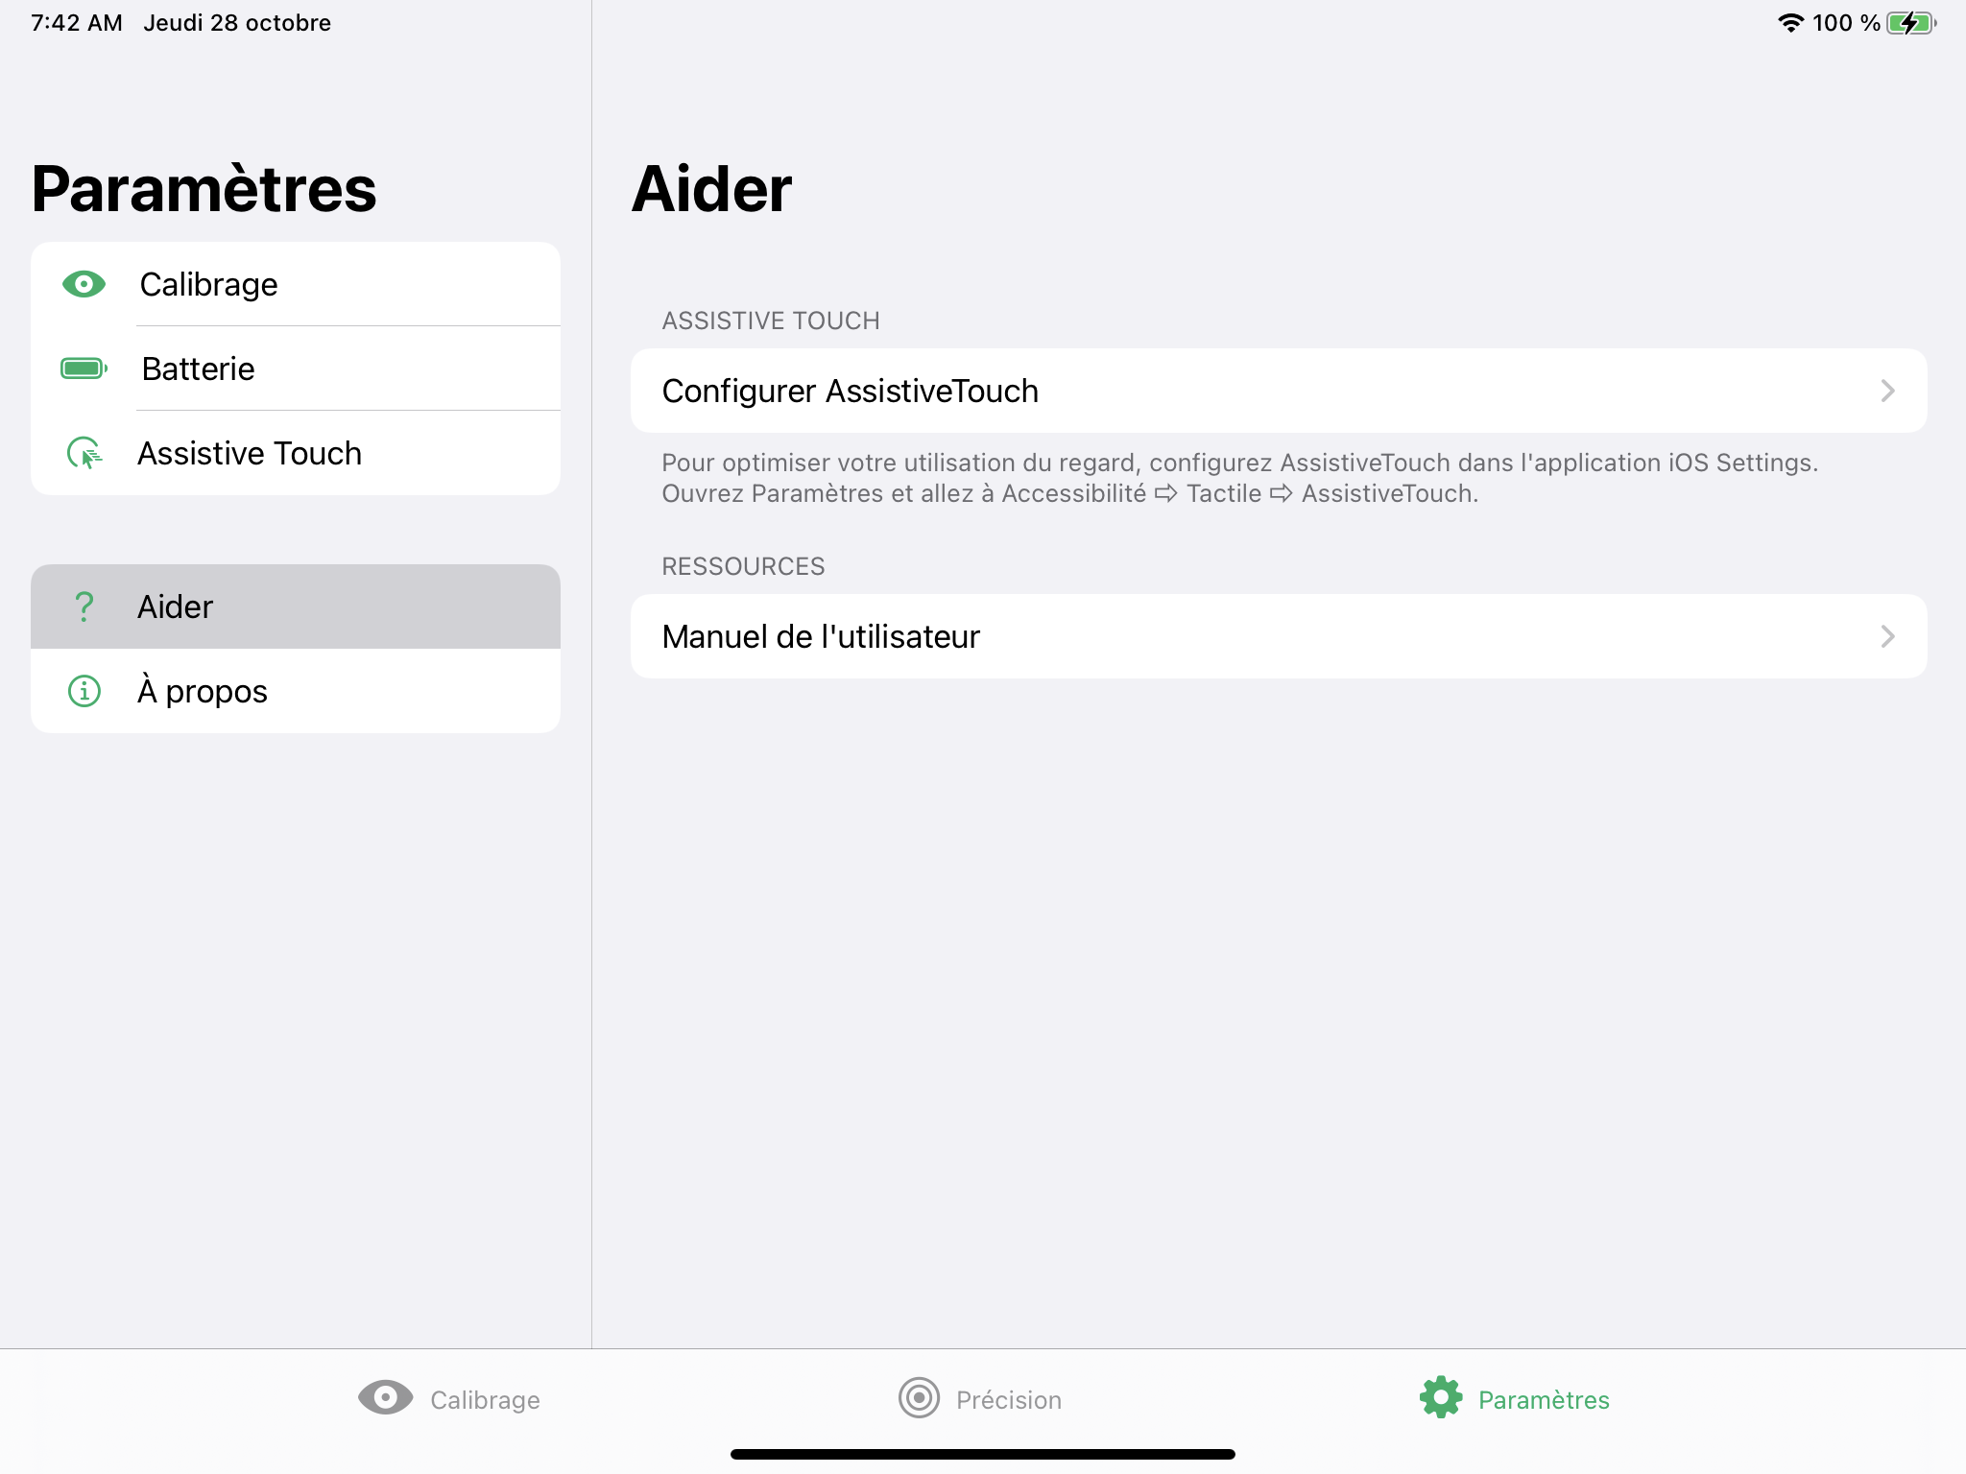Click the Assistive Touch cursor icon
This screenshot has width=1966, height=1474.
tap(84, 453)
